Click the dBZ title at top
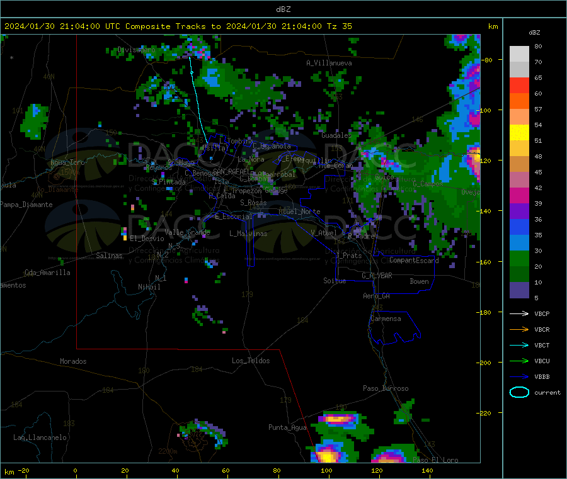The width and height of the screenshot is (567, 479). pos(283,9)
